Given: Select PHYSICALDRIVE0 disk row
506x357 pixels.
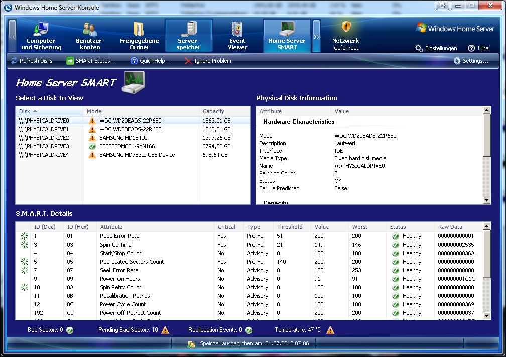Looking at the screenshot, I should (133, 121).
